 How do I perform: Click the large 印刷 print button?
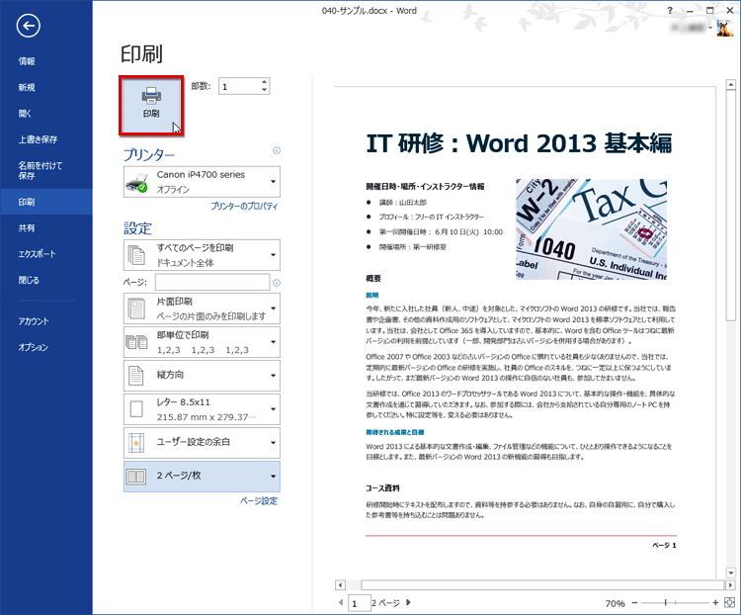[x=151, y=106]
